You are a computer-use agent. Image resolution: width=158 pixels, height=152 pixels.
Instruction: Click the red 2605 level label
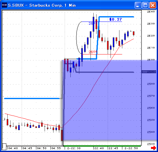(x=93, y=52)
